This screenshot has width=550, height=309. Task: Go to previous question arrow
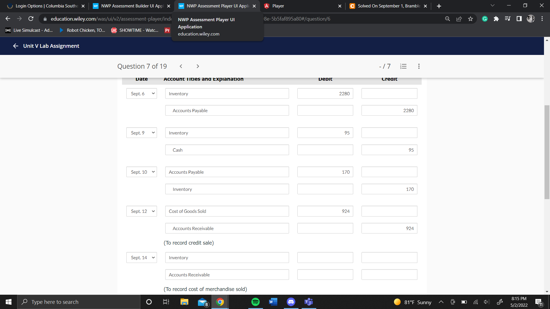181,66
